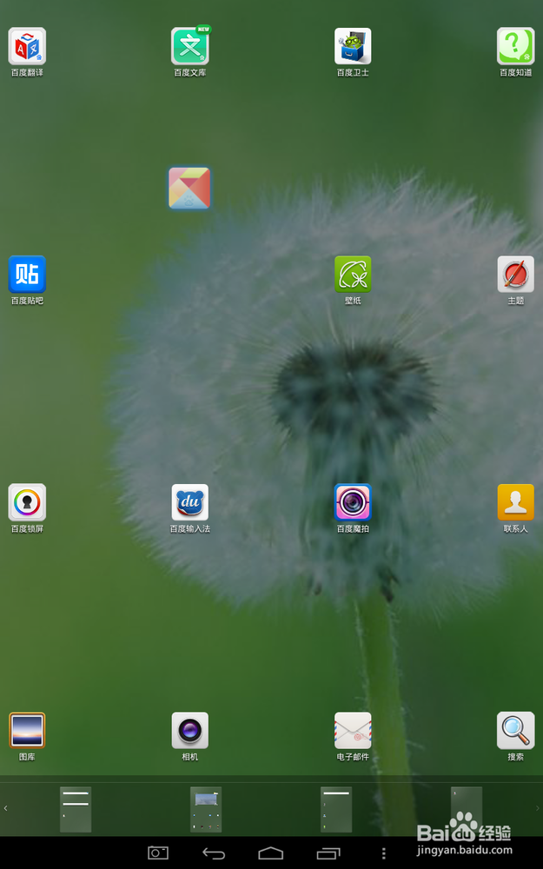Open the 主题 themes app

click(516, 275)
